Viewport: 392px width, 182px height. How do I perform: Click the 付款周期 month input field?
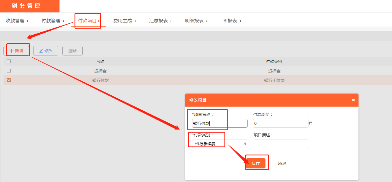(x=281, y=123)
